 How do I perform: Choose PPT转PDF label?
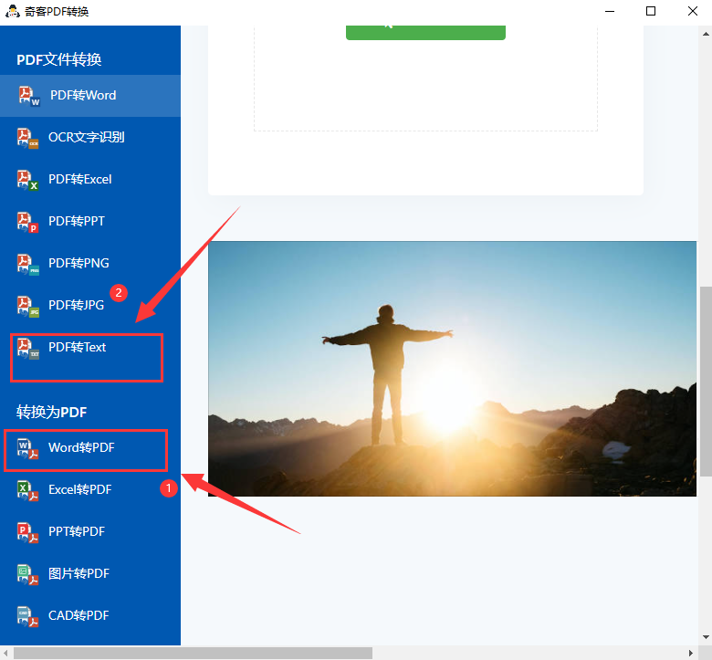(x=77, y=532)
